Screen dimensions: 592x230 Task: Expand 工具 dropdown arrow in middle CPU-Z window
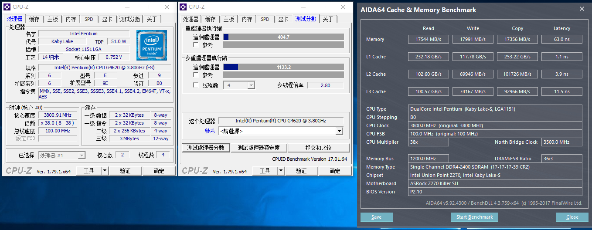point(281,171)
